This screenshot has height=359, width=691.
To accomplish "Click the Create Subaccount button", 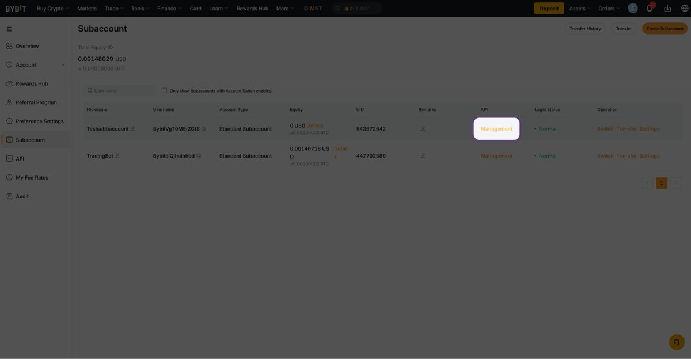I will coord(665,29).
